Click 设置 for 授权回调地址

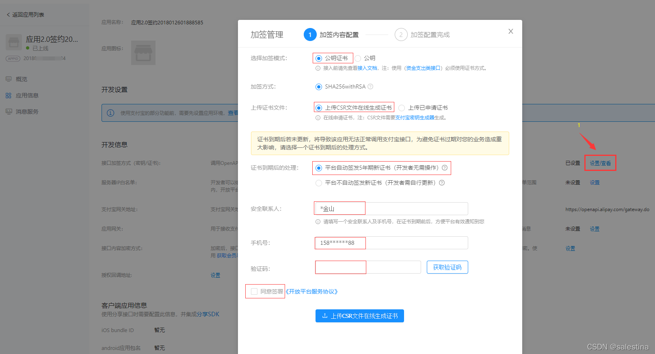pos(216,275)
